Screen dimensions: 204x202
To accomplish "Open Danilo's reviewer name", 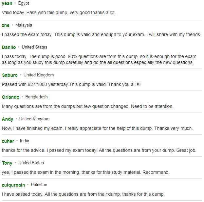I will coord(9,47).
